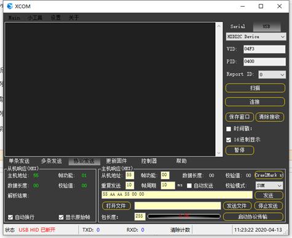Toggle the 自动换行 checkbox
The height and width of the screenshot is (238, 292).
point(10,217)
